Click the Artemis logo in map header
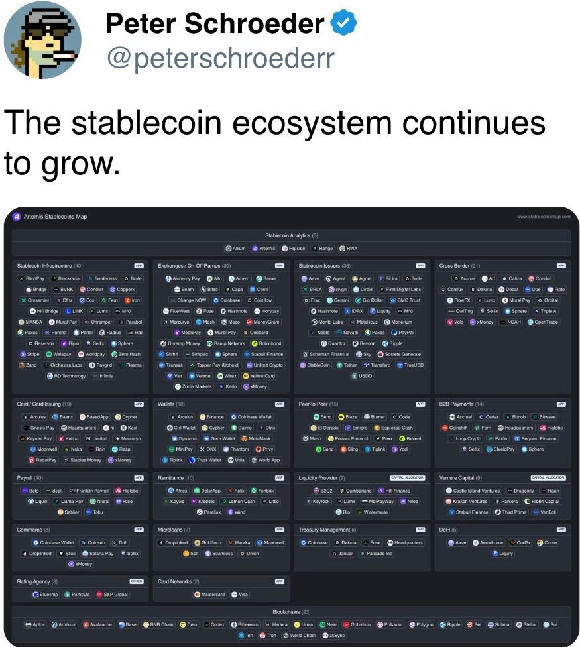The width and height of the screenshot is (580, 647). click(x=17, y=217)
